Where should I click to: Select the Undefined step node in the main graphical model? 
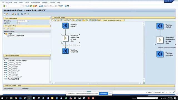coord(65,38)
